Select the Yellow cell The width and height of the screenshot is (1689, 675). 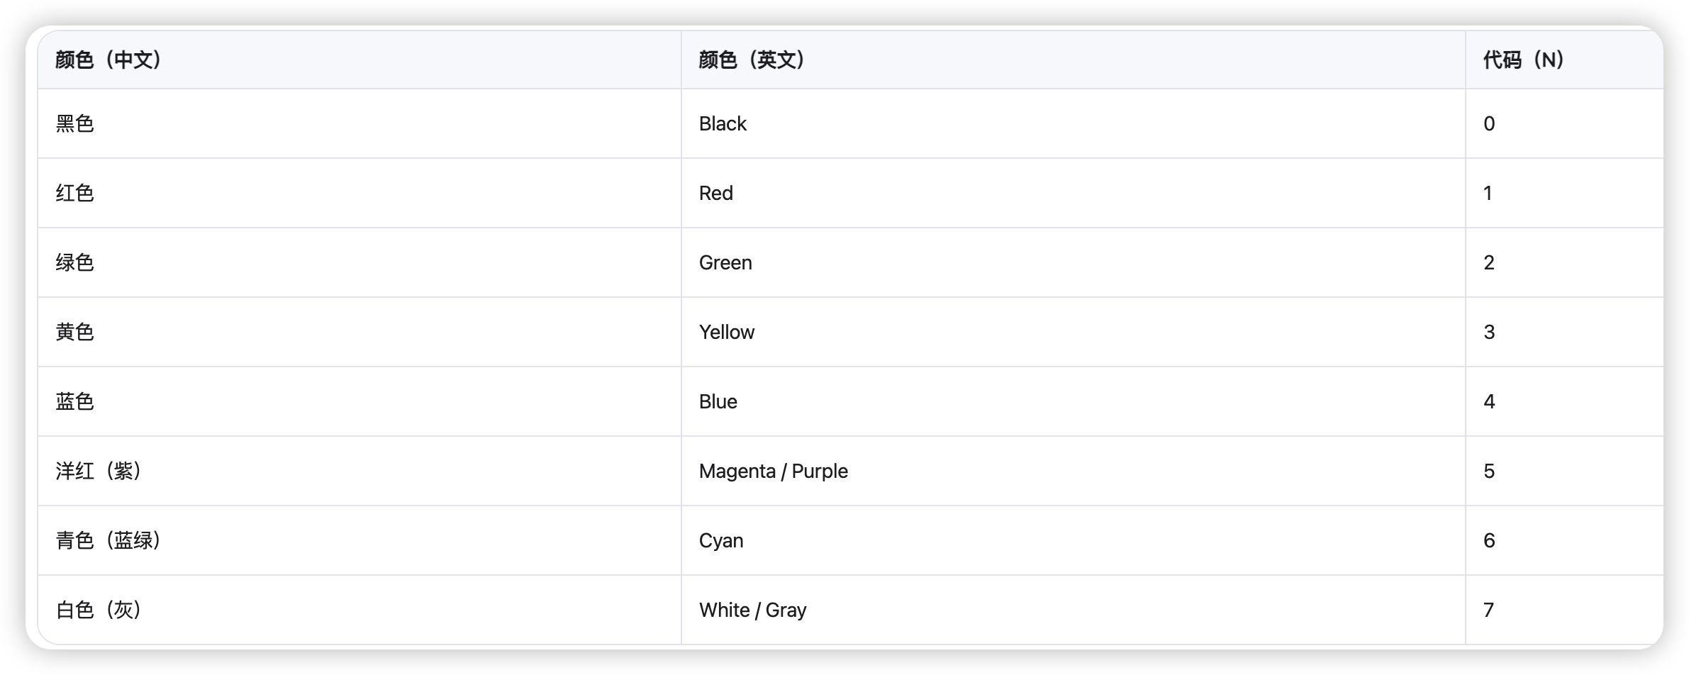point(727,333)
